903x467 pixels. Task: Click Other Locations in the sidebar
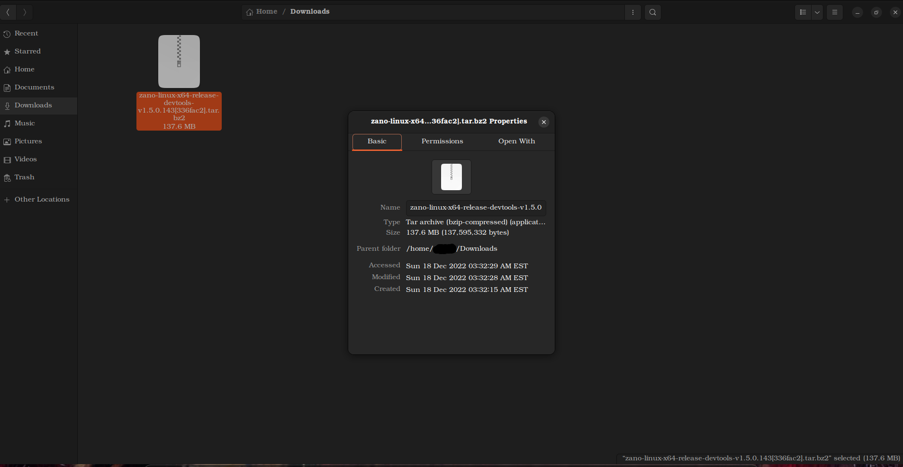42,199
